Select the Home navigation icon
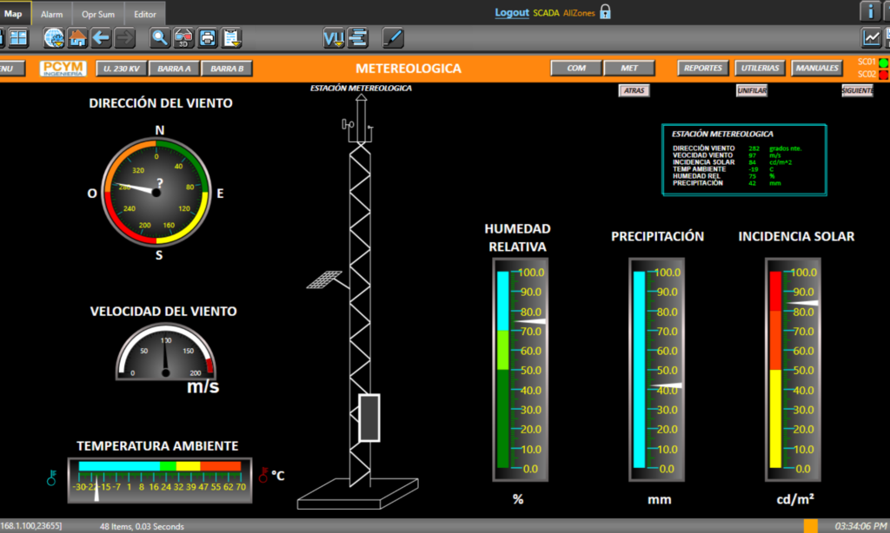The width and height of the screenshot is (890, 533). (76, 37)
